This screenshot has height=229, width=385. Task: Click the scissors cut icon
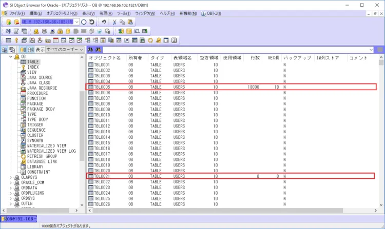click(114, 22)
